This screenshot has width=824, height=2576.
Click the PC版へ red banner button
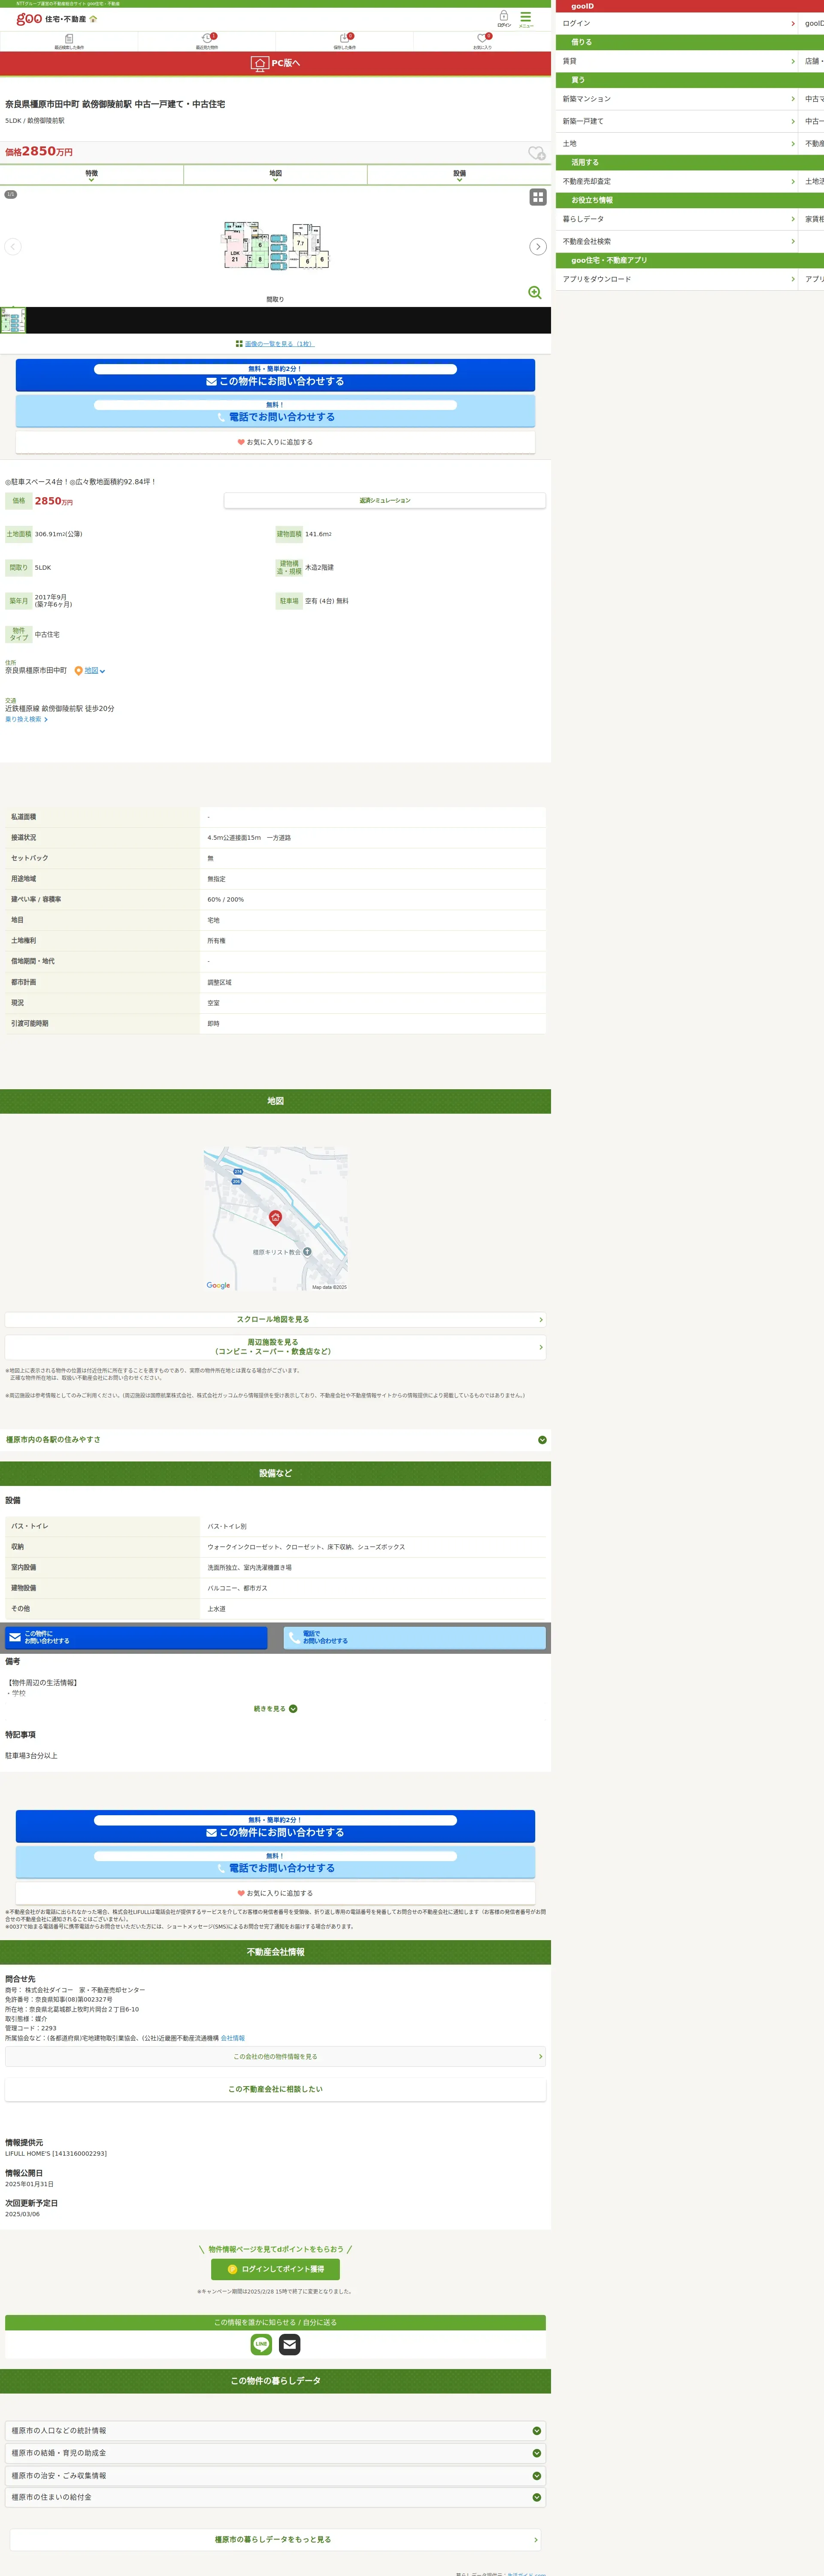(x=275, y=63)
